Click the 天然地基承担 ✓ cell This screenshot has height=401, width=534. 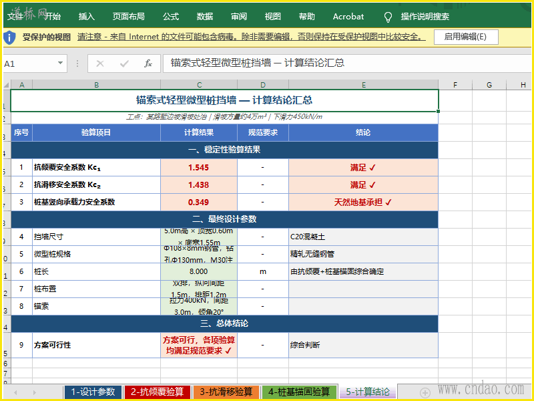pyautogui.click(x=363, y=203)
